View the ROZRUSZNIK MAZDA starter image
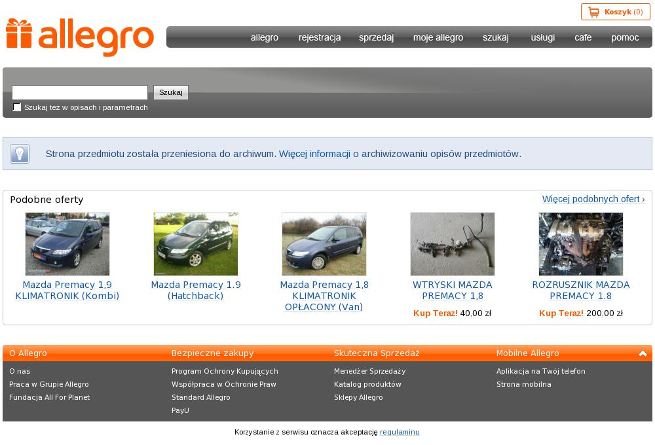The height and width of the screenshot is (445, 655). coord(581,243)
